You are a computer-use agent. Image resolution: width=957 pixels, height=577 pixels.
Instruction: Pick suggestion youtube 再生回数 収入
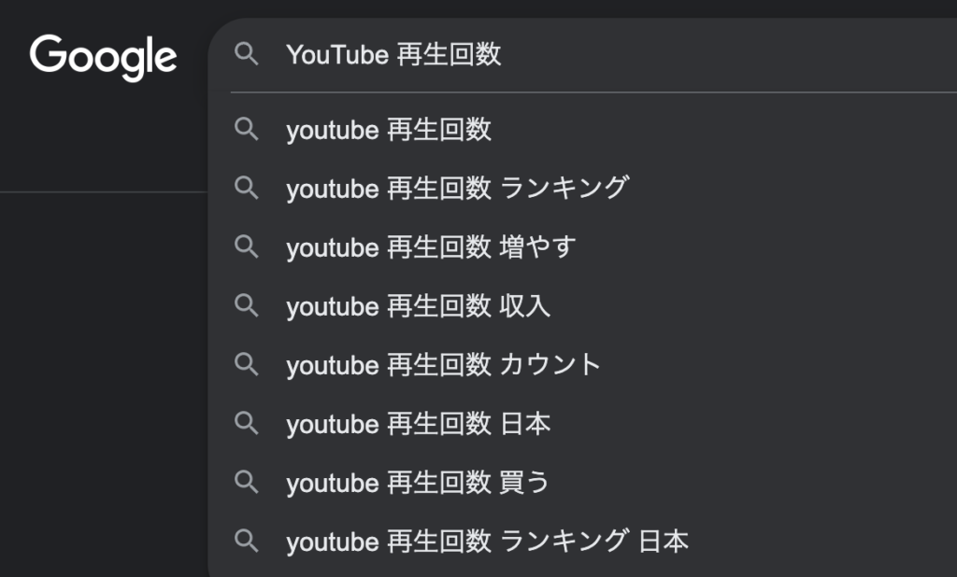583,305
